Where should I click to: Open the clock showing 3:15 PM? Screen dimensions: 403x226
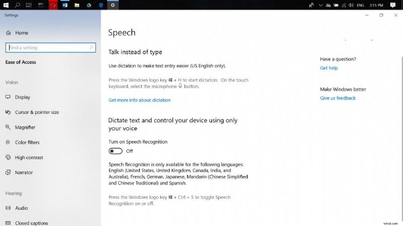[x=376, y=5]
